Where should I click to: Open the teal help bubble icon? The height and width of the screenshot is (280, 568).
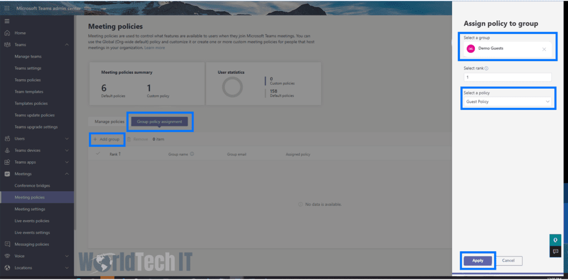[555, 240]
